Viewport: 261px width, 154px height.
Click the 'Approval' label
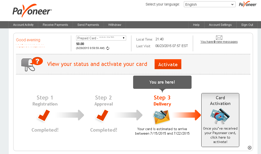104,104
